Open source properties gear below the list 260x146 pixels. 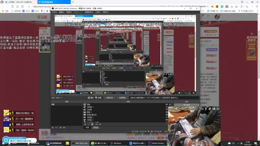(92, 124)
